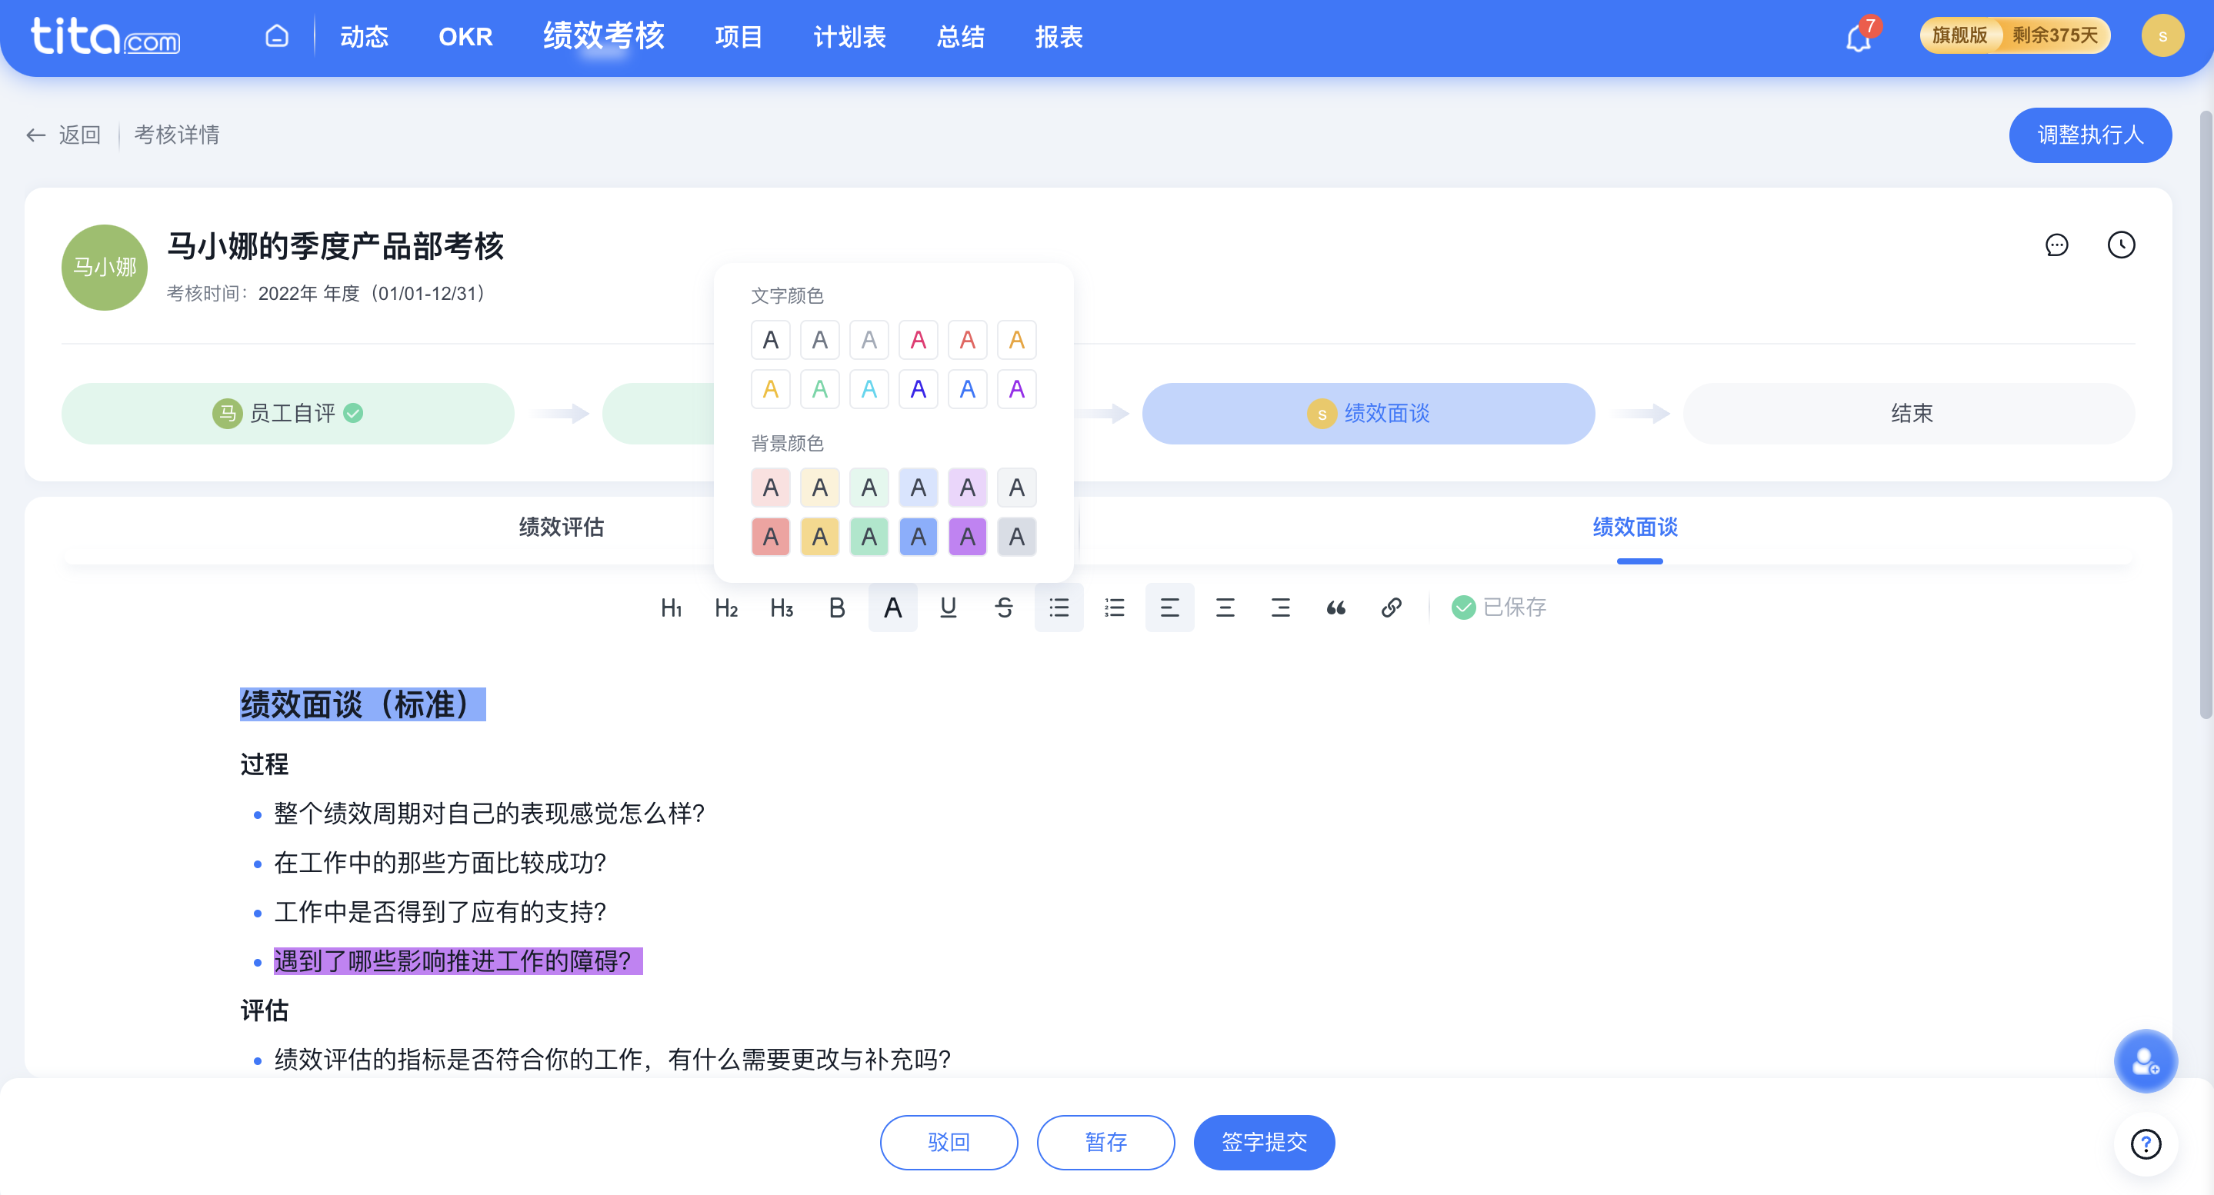Toggle the bulleted list
This screenshot has height=1195, width=2214.
pos(1059,608)
